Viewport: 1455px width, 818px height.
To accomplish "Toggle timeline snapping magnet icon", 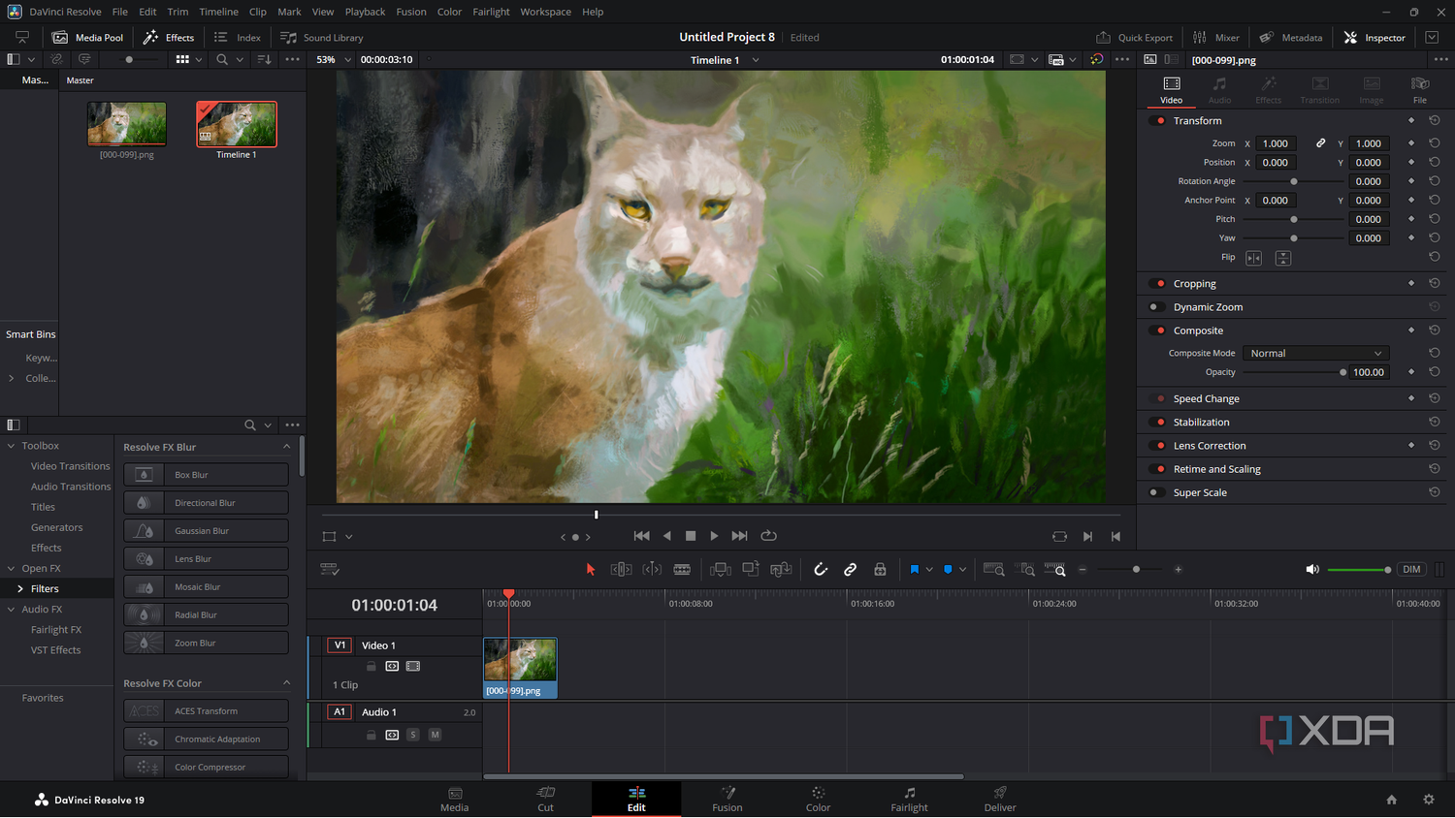I will [821, 570].
